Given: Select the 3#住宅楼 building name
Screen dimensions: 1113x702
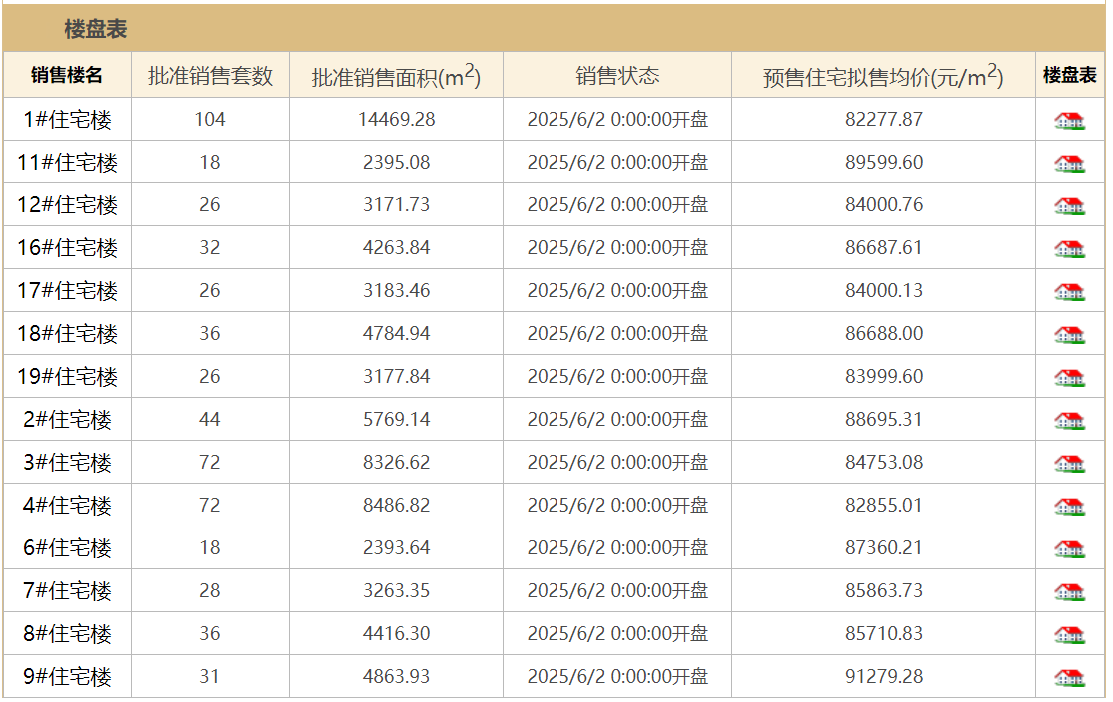Looking at the screenshot, I should coord(67,462).
